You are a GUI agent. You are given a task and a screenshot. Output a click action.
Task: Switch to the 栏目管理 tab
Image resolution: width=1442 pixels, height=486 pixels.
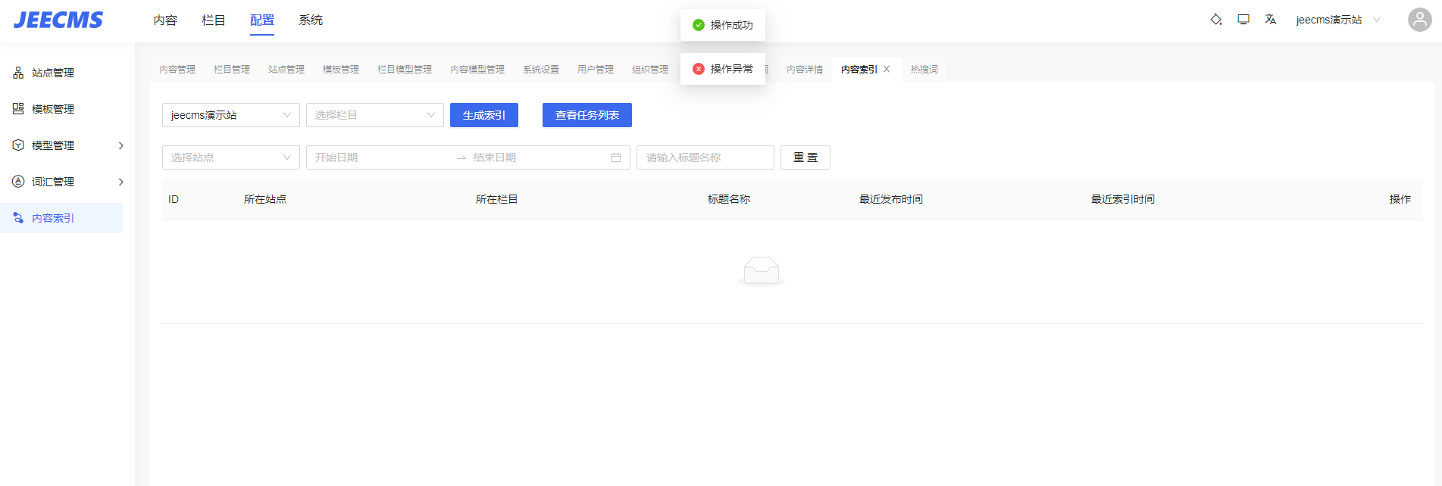tap(232, 70)
